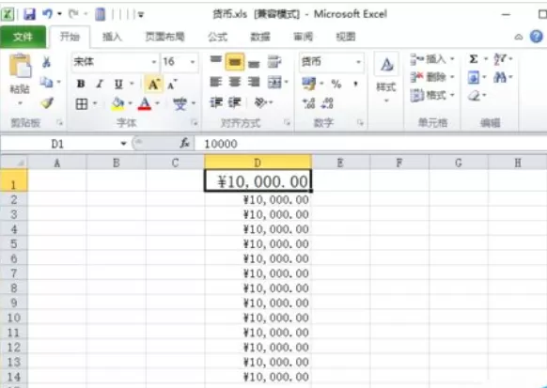
Task: Click the Increase Decimal icon
Action: 309,103
